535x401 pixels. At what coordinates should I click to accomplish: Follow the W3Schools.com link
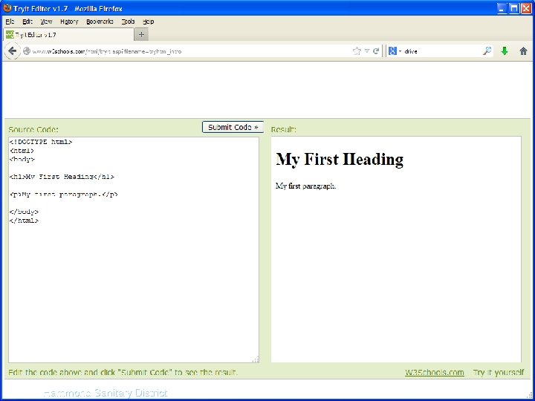point(435,372)
